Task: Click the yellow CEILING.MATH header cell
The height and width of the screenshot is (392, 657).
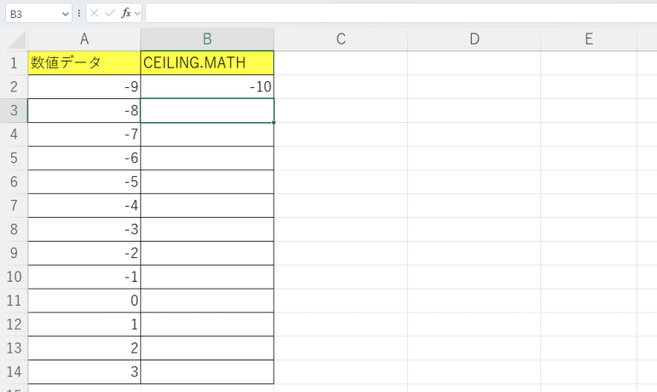Action: tap(207, 63)
